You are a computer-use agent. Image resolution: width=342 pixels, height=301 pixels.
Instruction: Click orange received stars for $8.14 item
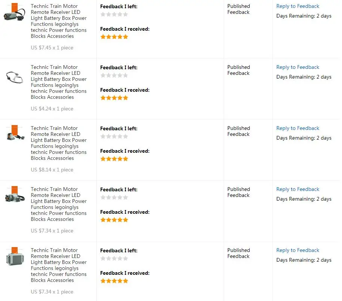[114, 159]
